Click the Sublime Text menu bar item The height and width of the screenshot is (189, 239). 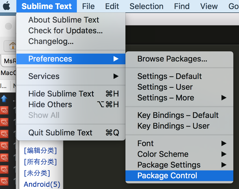pos(47,6)
